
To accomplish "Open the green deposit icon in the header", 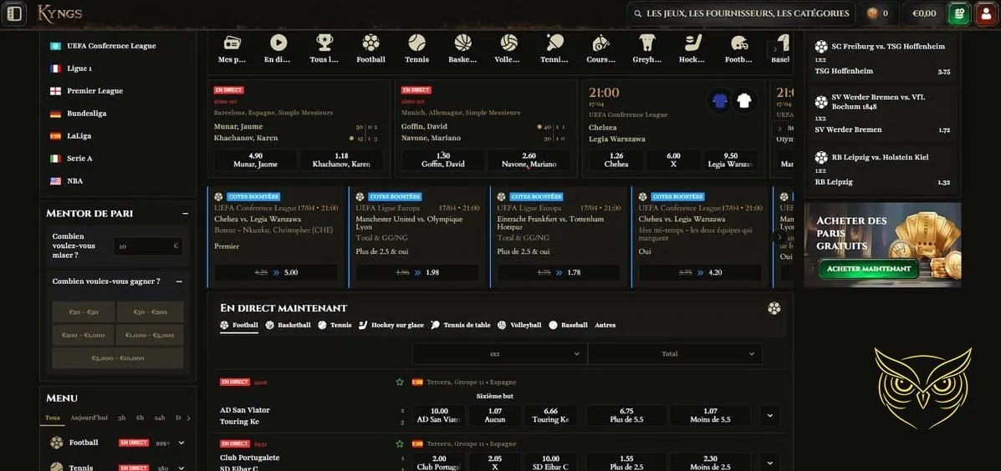I will (958, 13).
